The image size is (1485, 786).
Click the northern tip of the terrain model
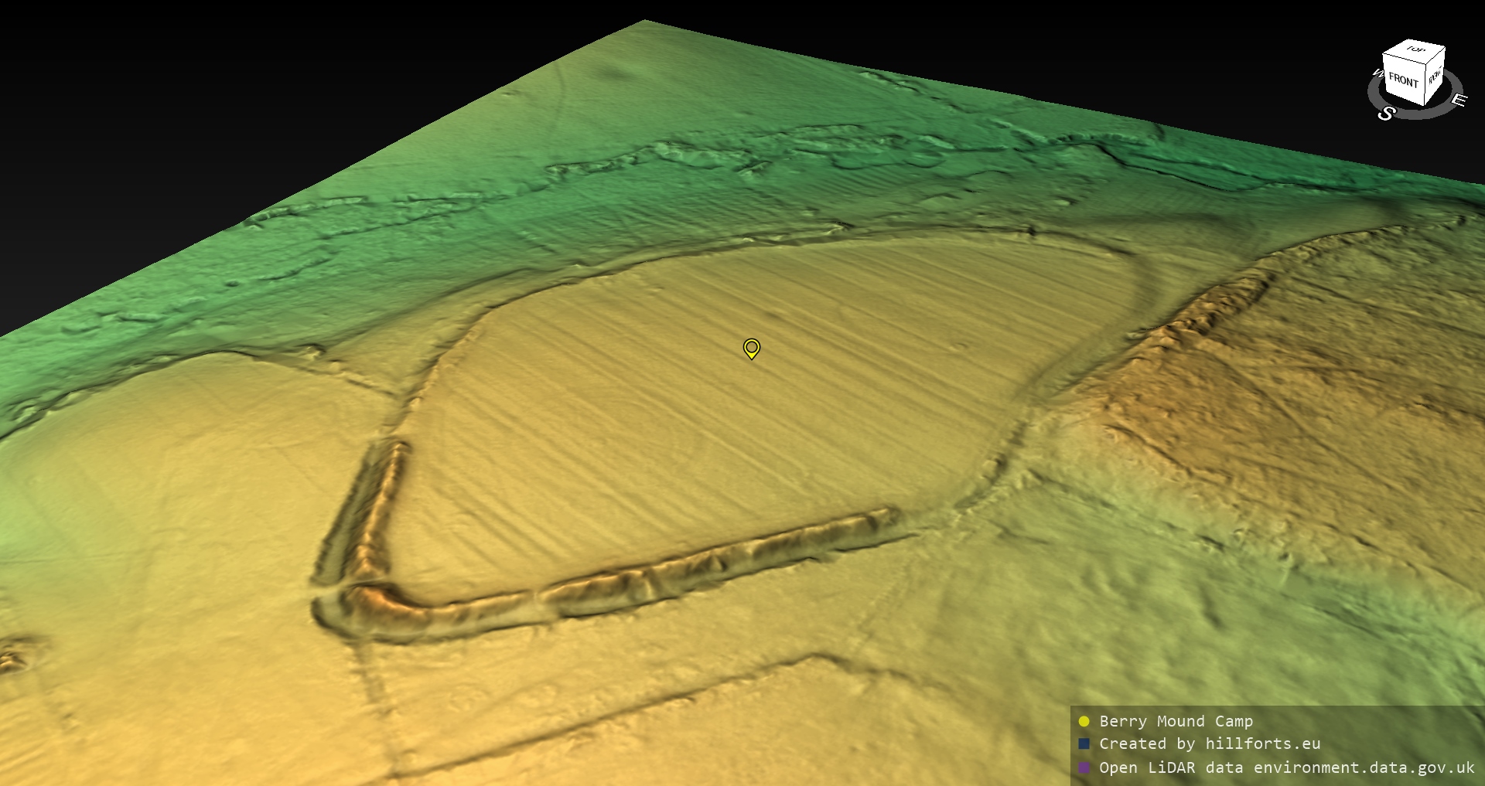click(645, 23)
